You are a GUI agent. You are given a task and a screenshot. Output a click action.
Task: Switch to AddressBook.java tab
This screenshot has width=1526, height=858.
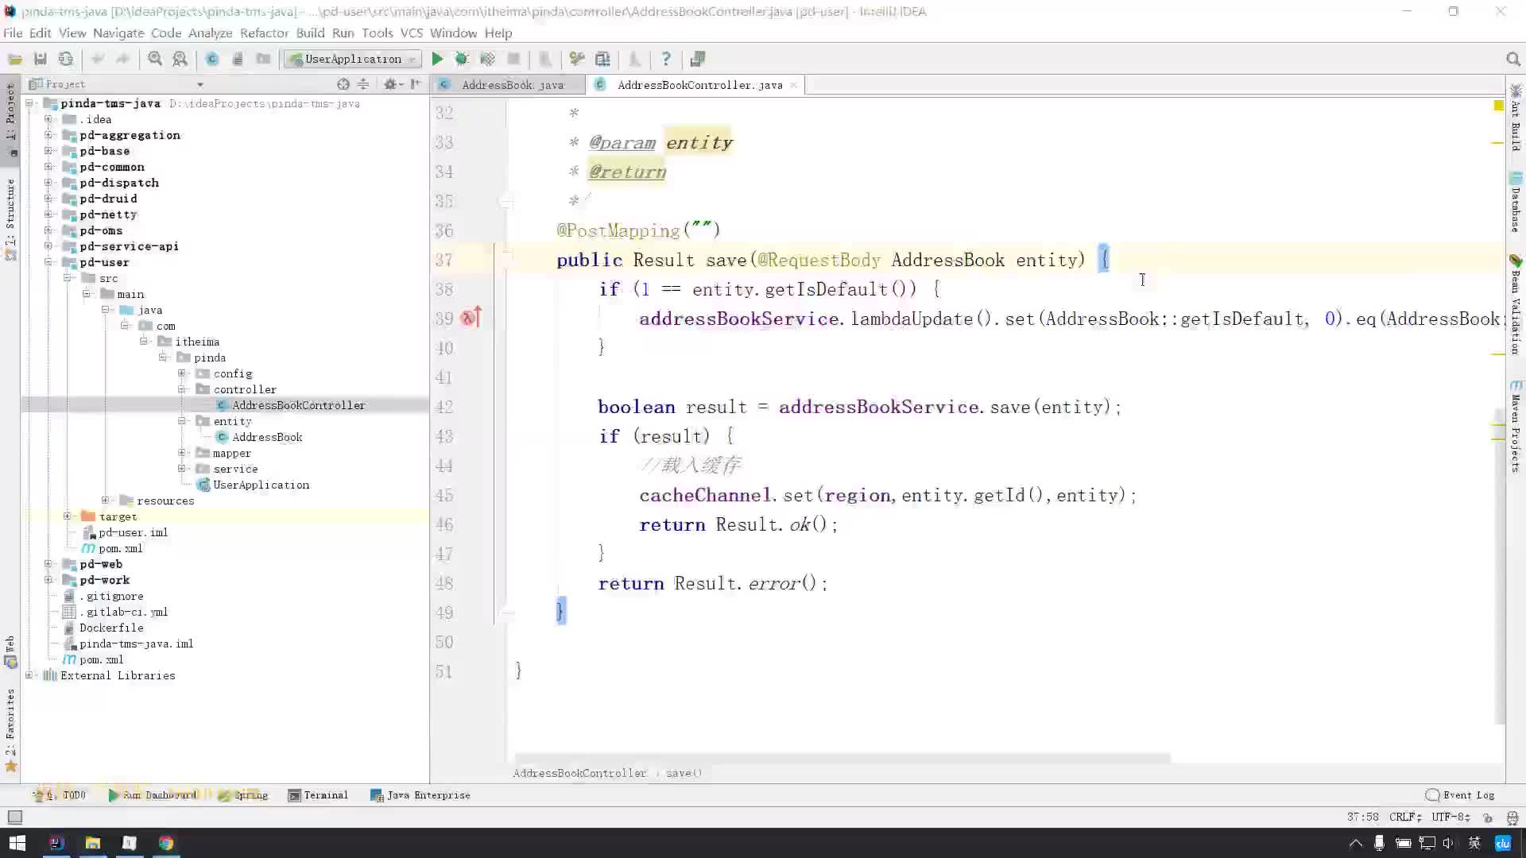512,85
